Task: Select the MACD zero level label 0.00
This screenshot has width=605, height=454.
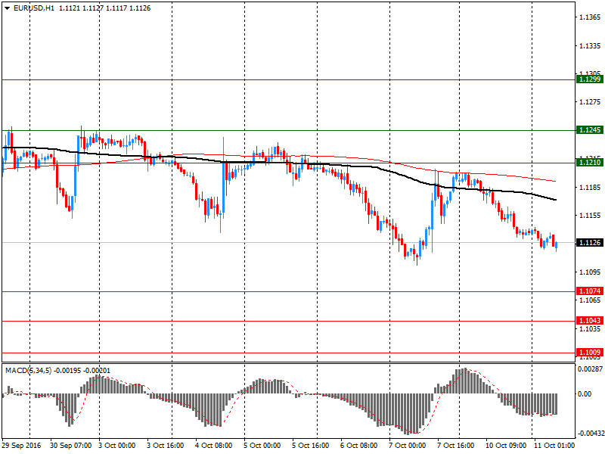Action: [x=585, y=393]
